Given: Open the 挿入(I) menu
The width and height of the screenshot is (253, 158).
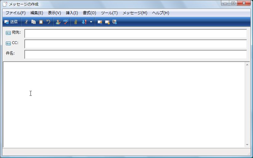Looking at the screenshot, I should (x=72, y=13).
